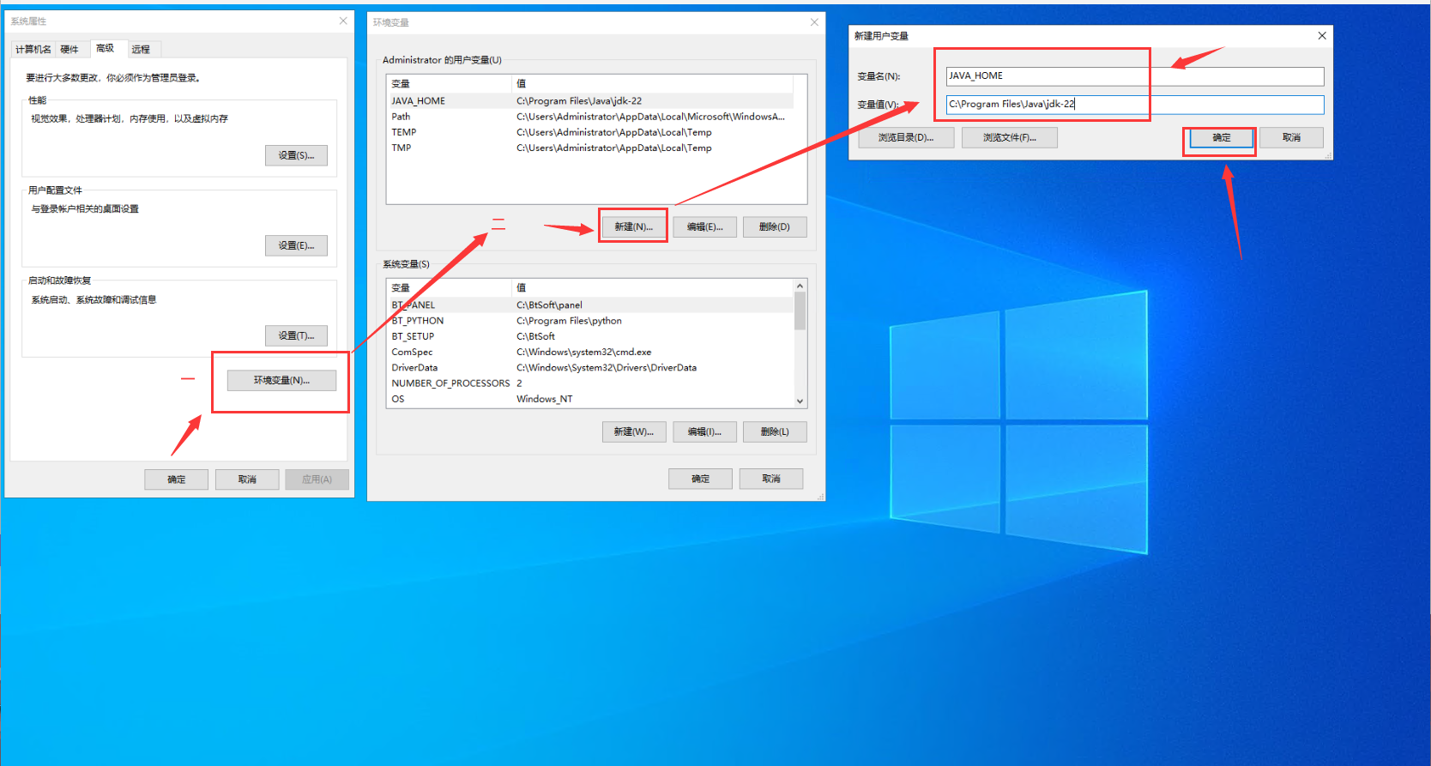Viewport: 1431px width, 766px height.
Task: Select the 远程 tab
Action: click(x=141, y=49)
